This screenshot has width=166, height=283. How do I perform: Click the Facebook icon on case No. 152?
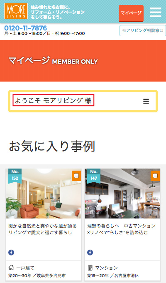[11, 252]
